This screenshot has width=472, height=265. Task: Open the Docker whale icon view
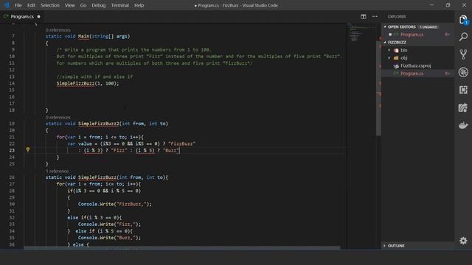[x=463, y=125]
